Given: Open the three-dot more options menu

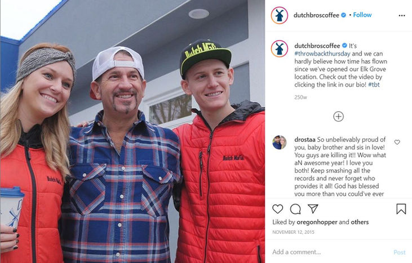Looking at the screenshot, I should pos(402,16).
